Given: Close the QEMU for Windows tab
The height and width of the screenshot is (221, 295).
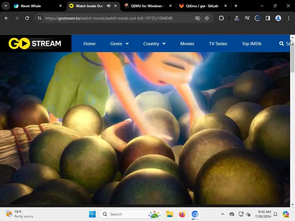Looking at the screenshot, I should click(x=171, y=6).
